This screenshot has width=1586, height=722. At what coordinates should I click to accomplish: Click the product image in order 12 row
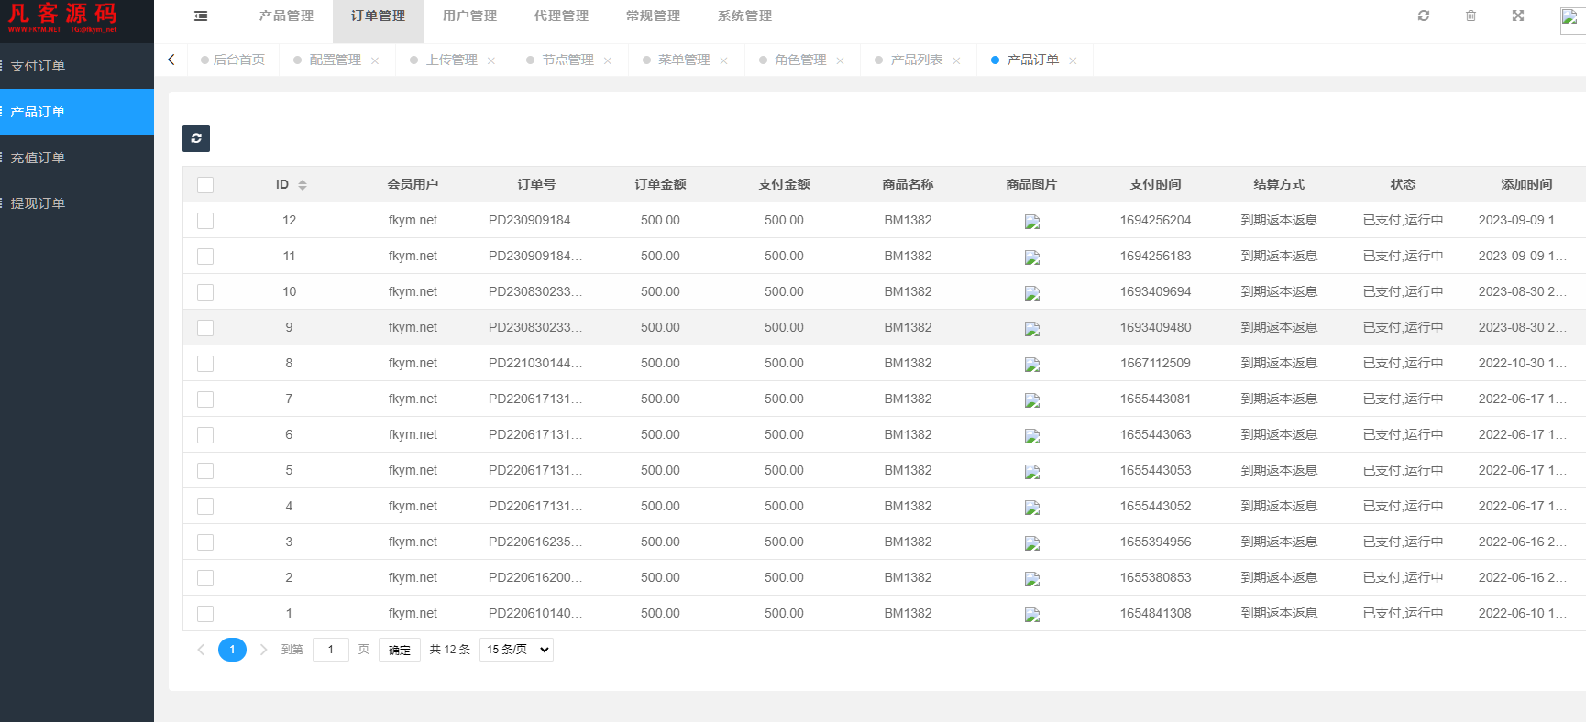click(x=1031, y=222)
